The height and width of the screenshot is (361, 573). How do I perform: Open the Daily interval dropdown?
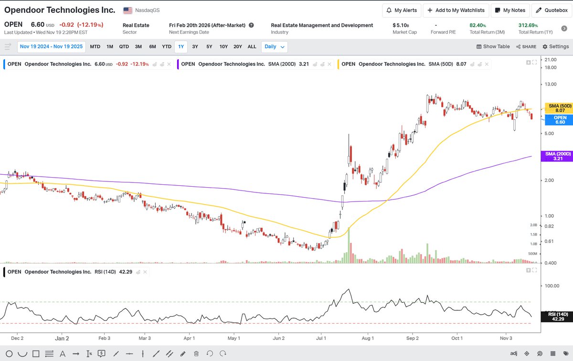tap(274, 46)
